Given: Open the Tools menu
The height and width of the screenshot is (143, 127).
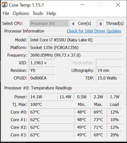Looking at the screenshot, I should click(38, 13).
